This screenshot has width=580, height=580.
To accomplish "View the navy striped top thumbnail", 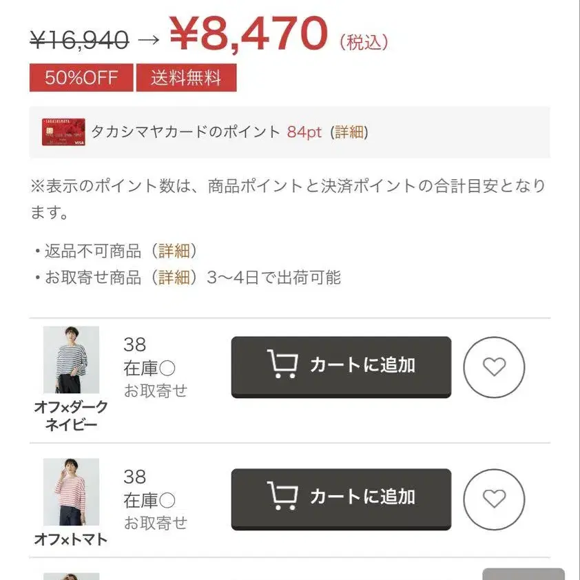I will [71, 360].
